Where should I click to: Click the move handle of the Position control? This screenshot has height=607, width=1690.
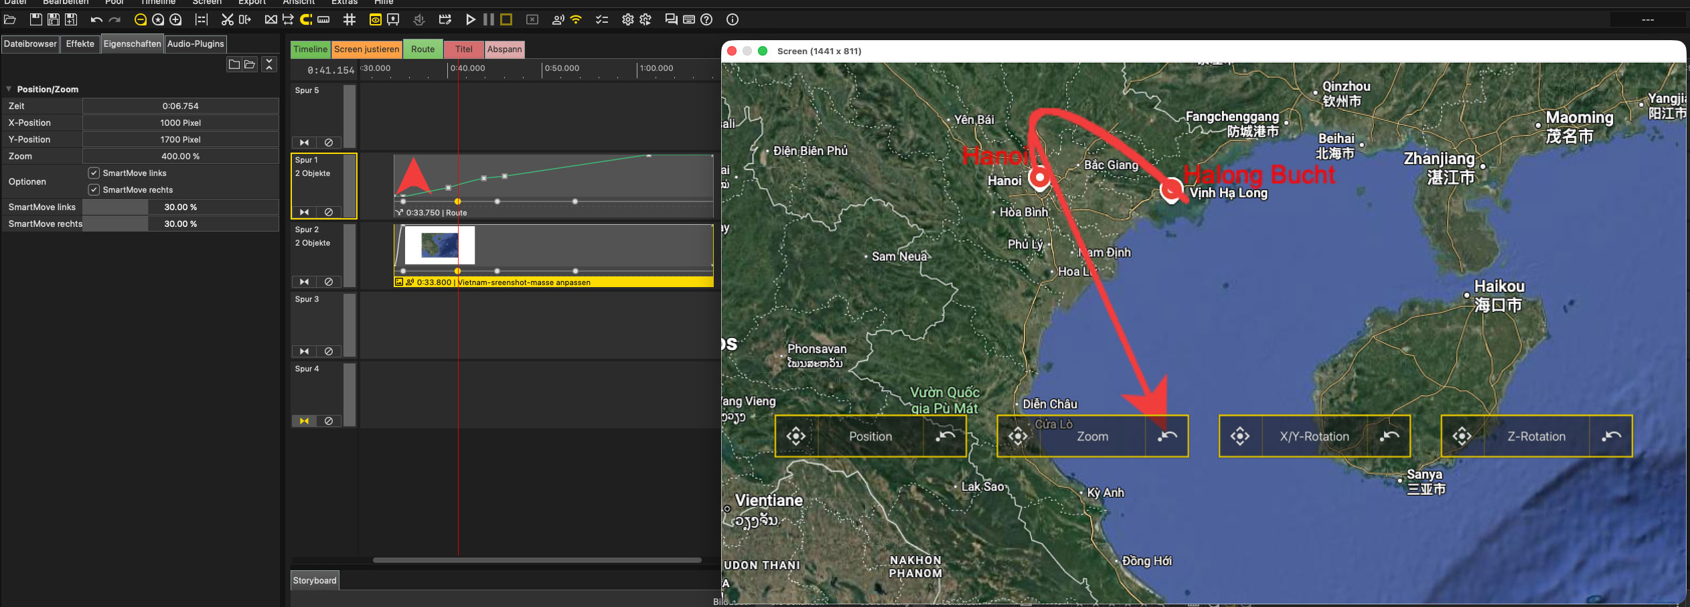tap(796, 436)
